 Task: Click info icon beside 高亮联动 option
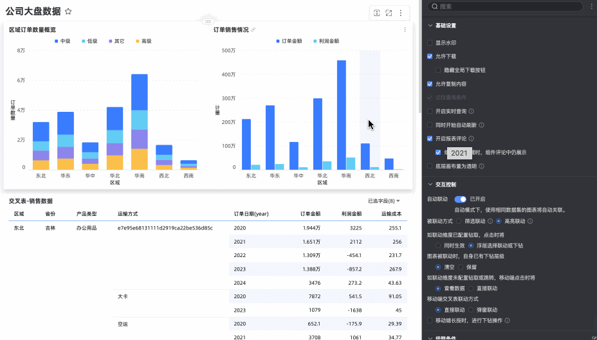tap(529, 221)
